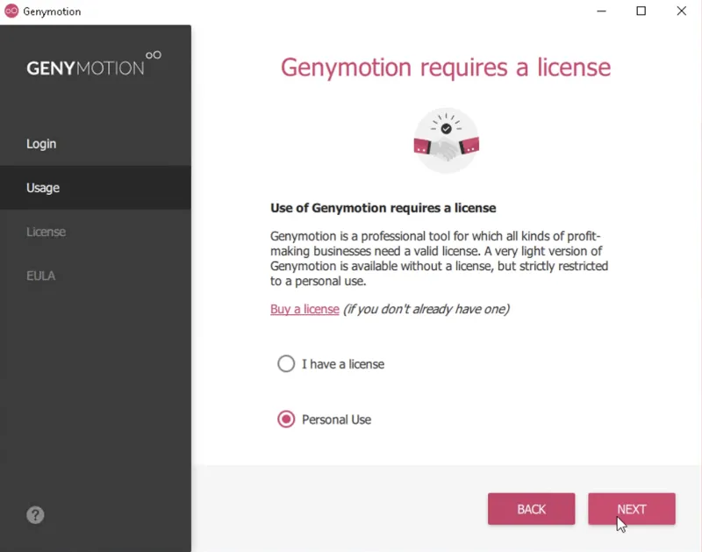Click the "Personal Use" option label
This screenshot has width=702, height=552.
pos(336,419)
